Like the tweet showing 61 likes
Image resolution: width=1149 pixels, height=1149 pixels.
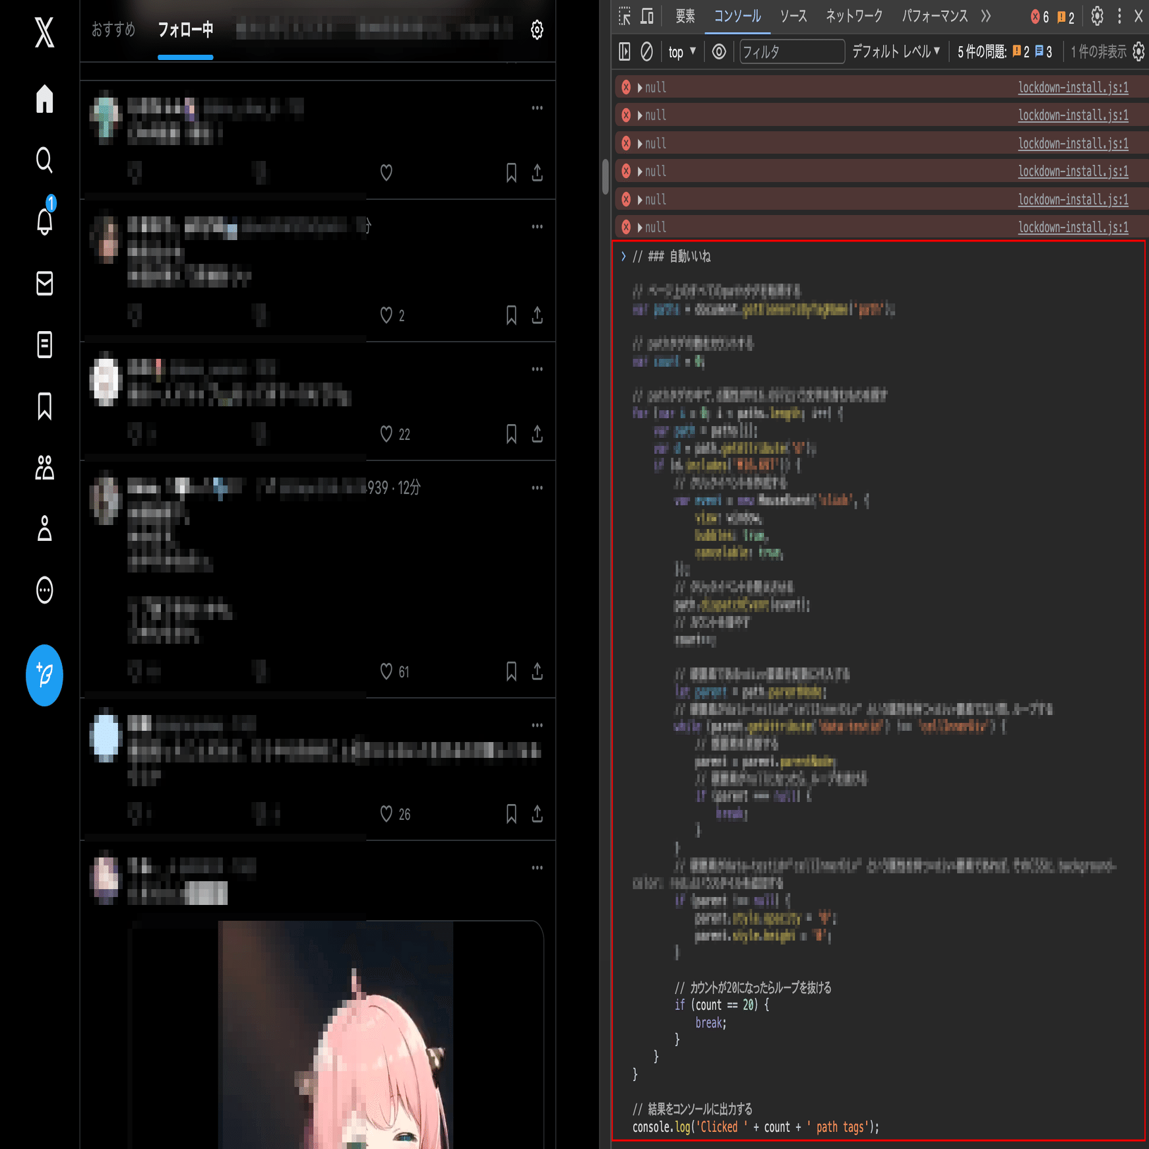pos(386,671)
